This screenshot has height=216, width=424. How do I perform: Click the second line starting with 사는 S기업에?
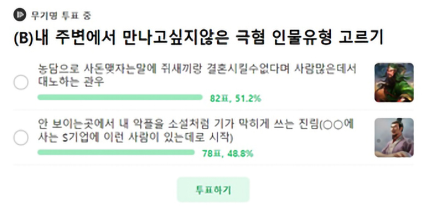point(135,138)
